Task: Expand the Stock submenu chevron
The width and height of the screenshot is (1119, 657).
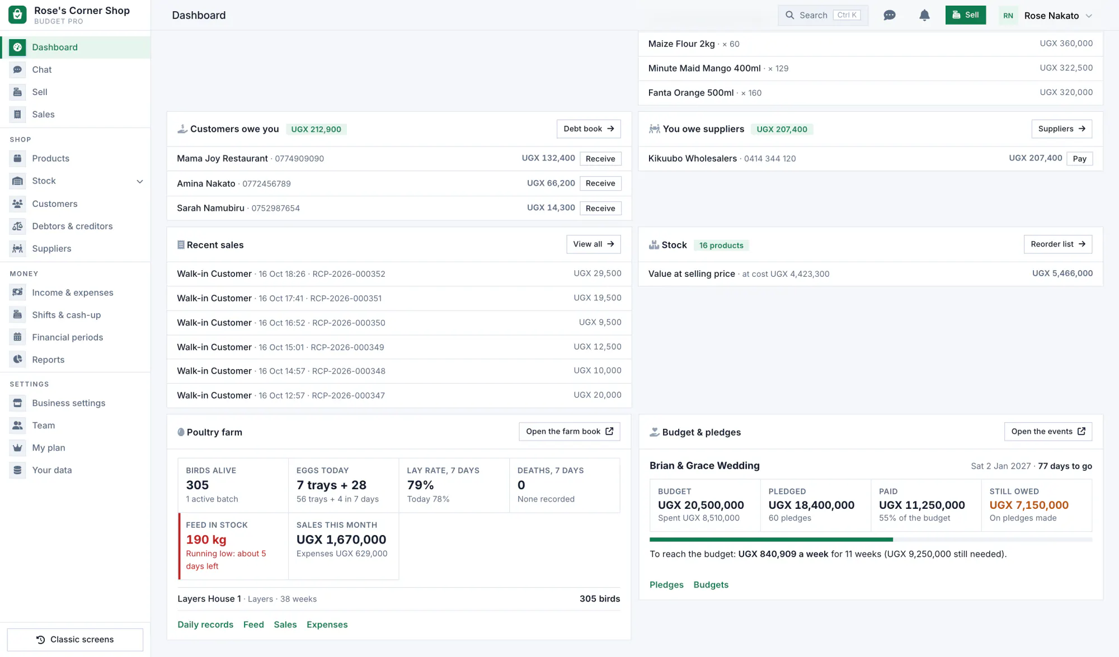Action: (x=140, y=181)
